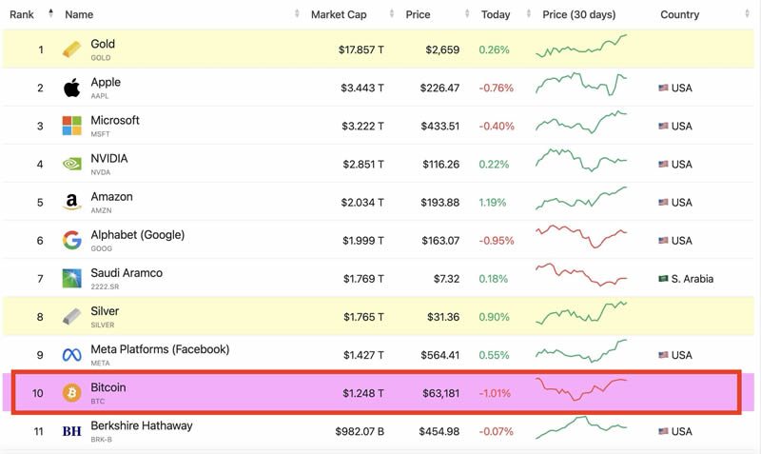Click the Google logo icon

pos(71,240)
